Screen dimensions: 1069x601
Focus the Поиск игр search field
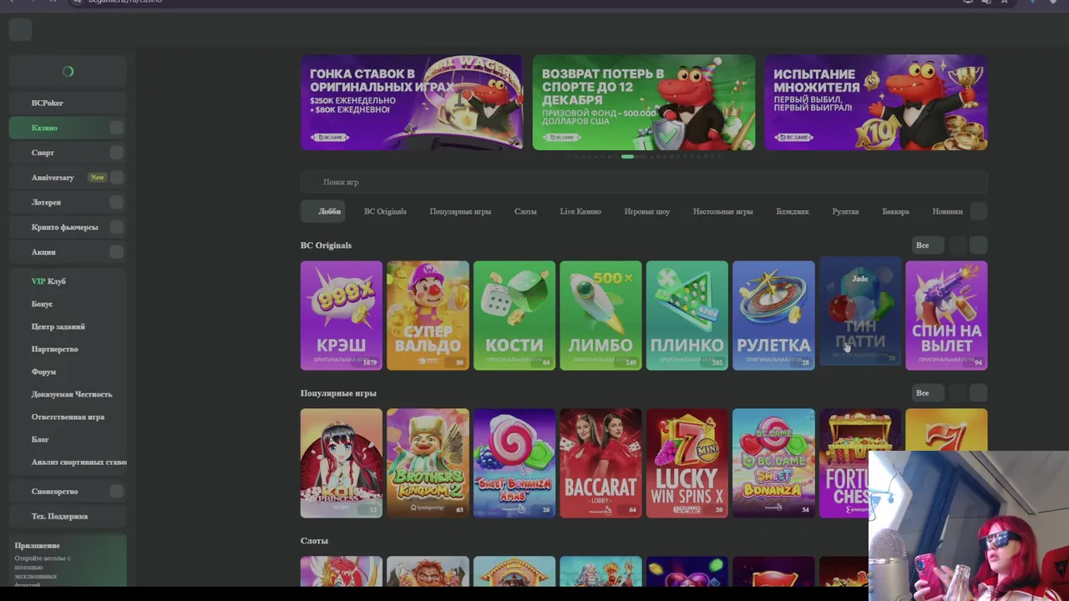coord(644,182)
